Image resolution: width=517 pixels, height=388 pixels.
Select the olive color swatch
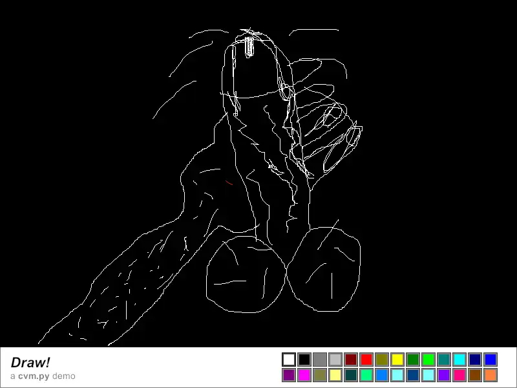click(382, 360)
